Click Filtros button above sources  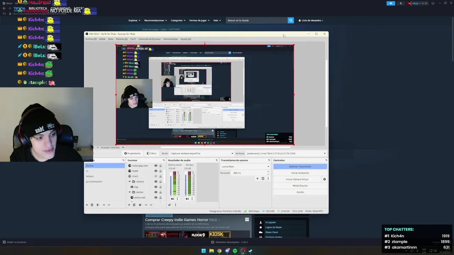point(151,153)
